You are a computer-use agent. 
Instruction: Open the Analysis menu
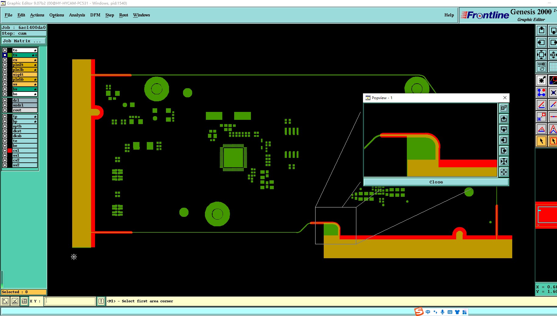(x=77, y=15)
